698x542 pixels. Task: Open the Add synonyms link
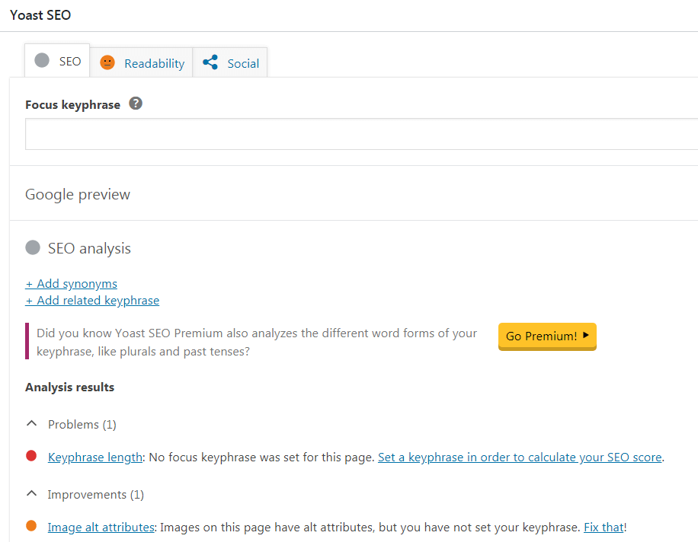71,283
